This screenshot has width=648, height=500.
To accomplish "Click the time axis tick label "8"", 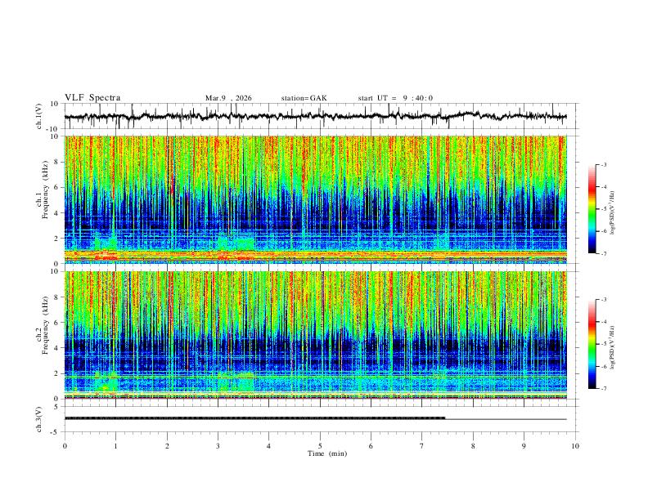I will (473, 446).
